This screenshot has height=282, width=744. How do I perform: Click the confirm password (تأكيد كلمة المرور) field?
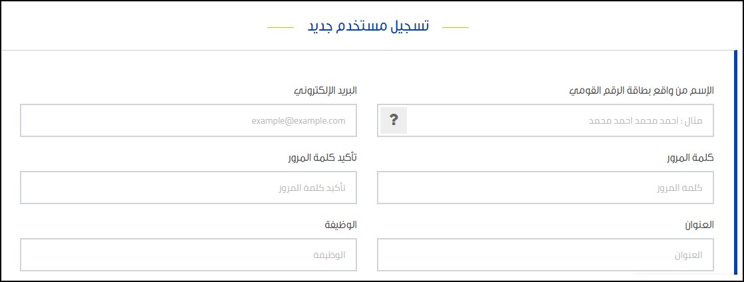[x=188, y=188]
